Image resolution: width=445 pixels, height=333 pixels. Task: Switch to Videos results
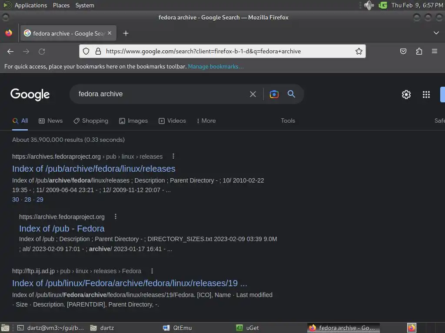(172, 121)
